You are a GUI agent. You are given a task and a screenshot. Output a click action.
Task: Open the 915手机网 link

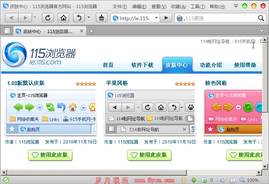(245, 42)
